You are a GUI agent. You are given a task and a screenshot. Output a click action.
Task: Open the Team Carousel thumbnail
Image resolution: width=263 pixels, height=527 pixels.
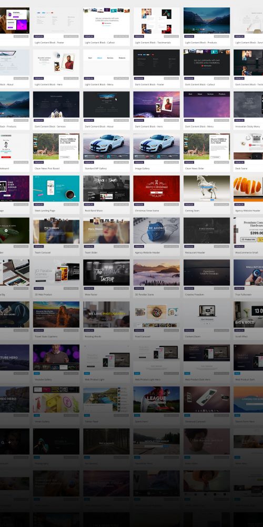pyautogui.click(x=56, y=231)
